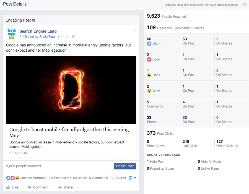Click the Share button
The width and height of the screenshot is (249, 194).
click(x=65, y=187)
